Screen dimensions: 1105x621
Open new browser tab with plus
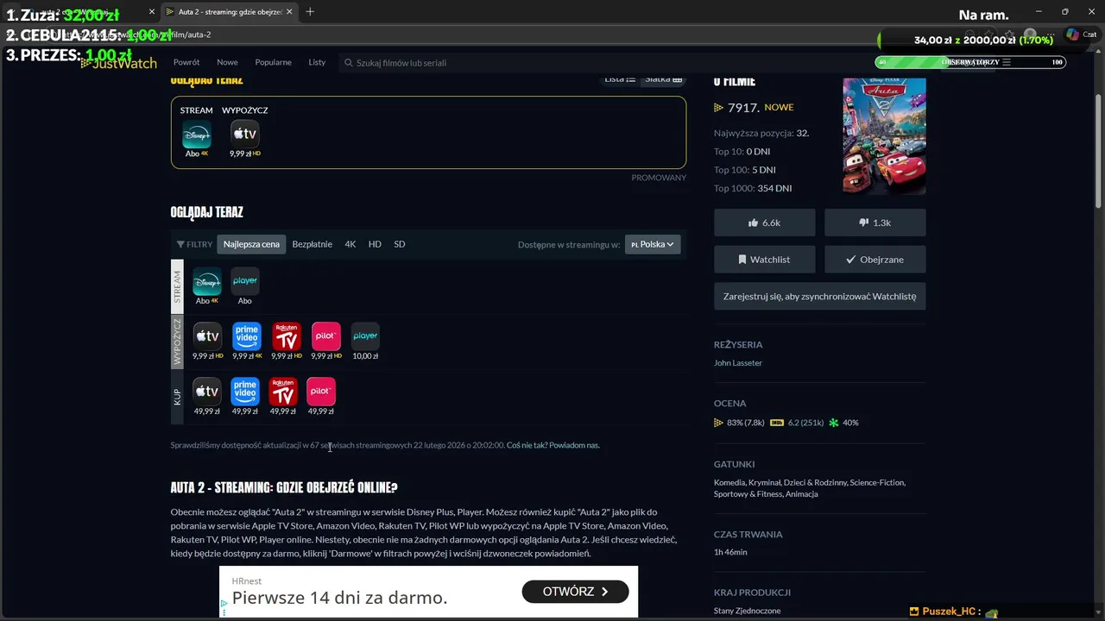(310, 11)
